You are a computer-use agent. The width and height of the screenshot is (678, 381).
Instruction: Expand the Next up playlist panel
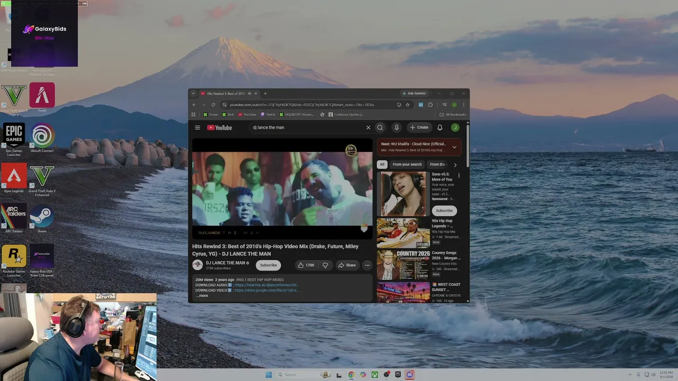click(x=454, y=147)
